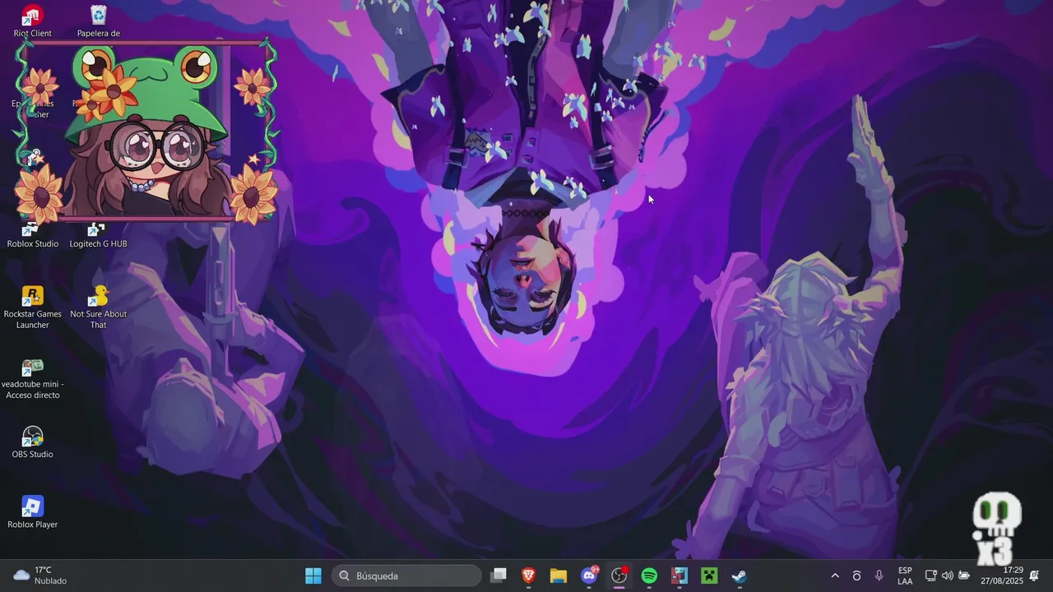
Task: Open the Riot Client desktop shortcut
Action: coord(32,21)
